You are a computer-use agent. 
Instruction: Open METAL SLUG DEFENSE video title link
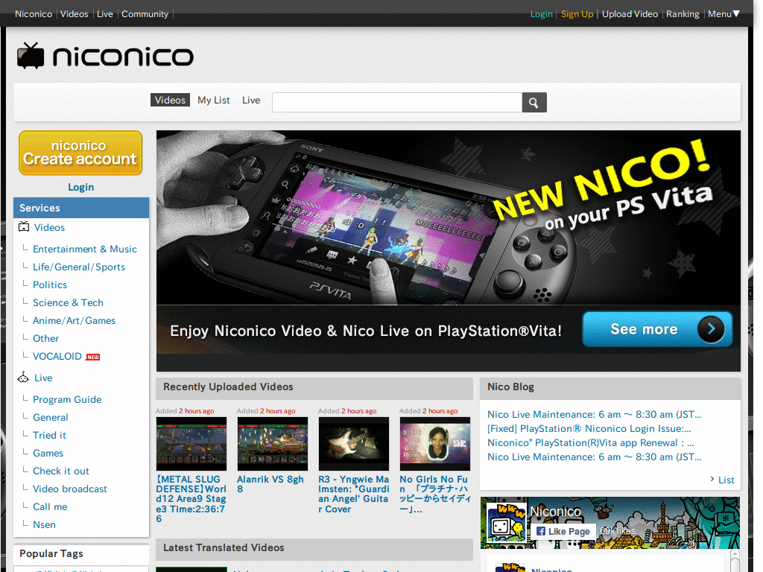(191, 499)
